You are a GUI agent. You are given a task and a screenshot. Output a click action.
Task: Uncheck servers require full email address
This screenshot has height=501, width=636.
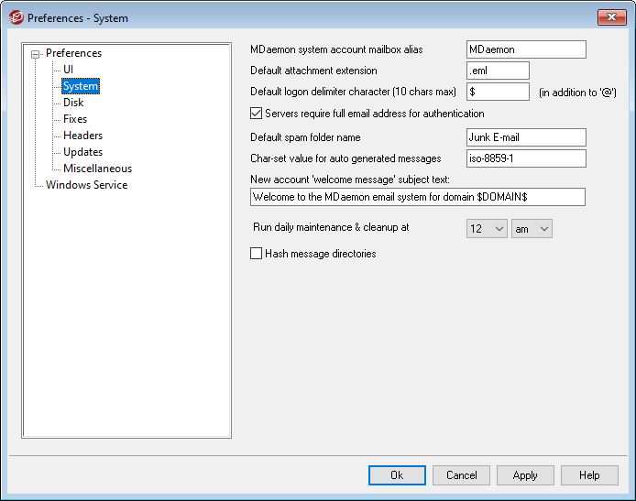[257, 114]
